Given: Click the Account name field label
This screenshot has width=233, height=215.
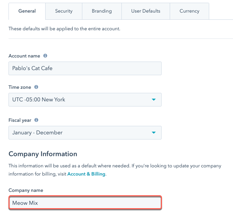Looking at the screenshot, I should 24,56.
